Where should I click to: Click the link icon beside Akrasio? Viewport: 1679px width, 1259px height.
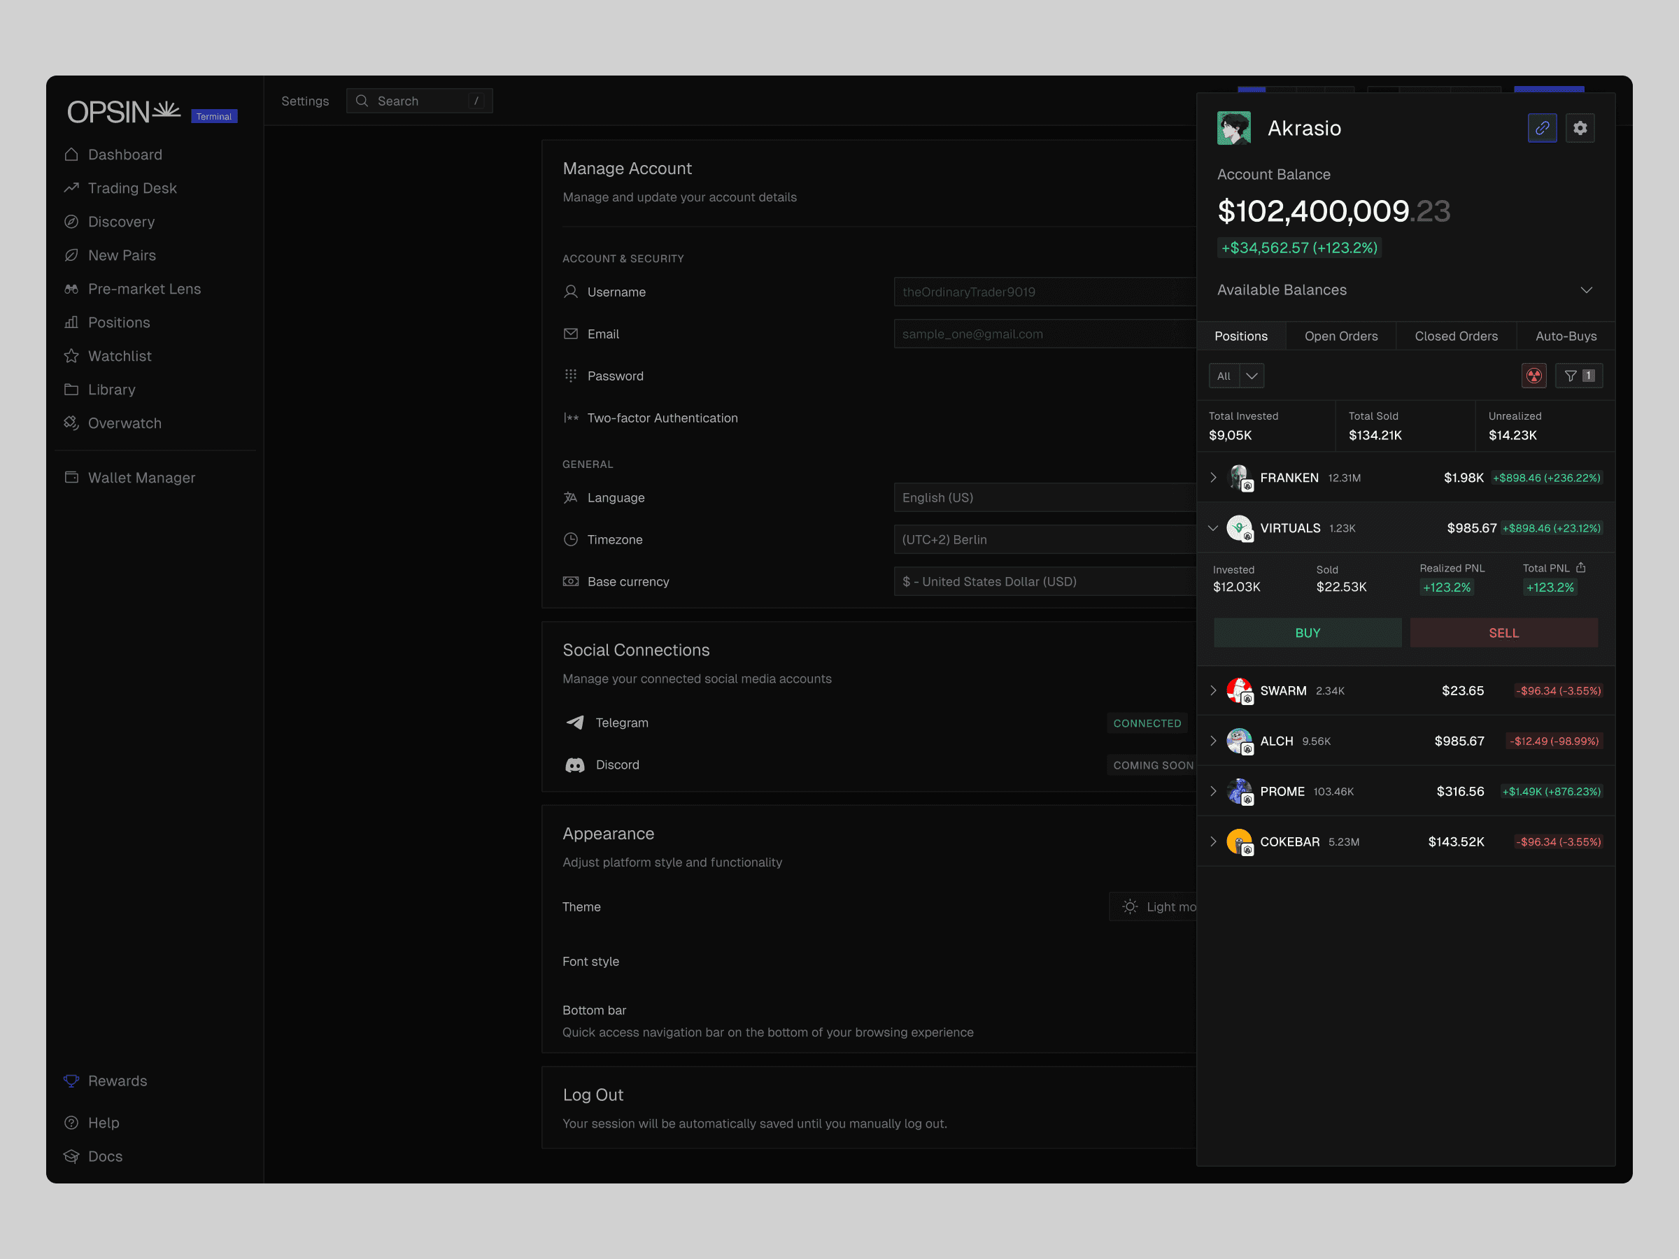pyautogui.click(x=1542, y=128)
